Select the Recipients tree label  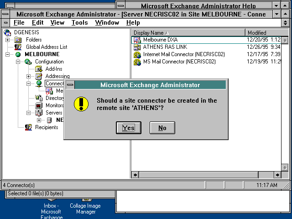47,127
